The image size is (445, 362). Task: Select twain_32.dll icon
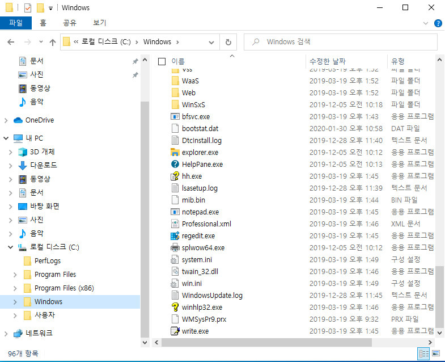[x=175, y=272]
